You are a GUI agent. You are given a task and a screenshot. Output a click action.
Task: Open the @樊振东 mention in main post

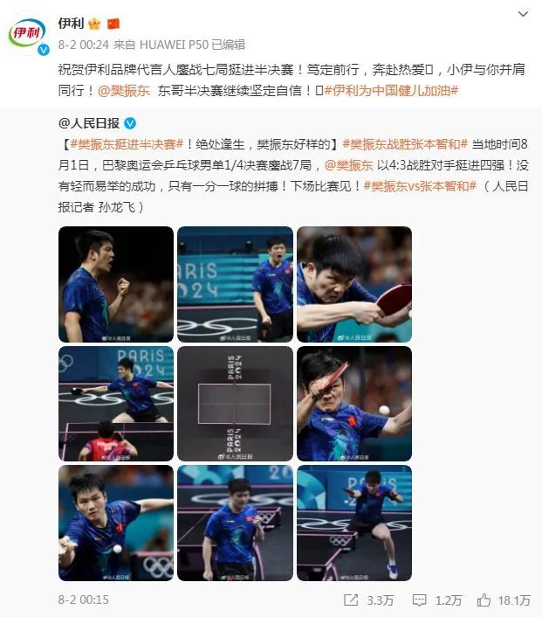point(124,91)
